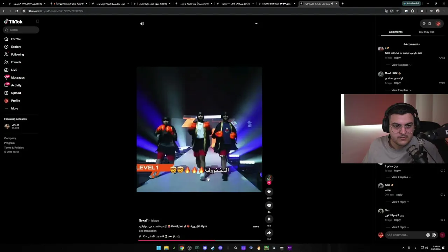This screenshot has width=448, height=252.
Task: Open File Explorer from the taskbar
Action: point(166,248)
